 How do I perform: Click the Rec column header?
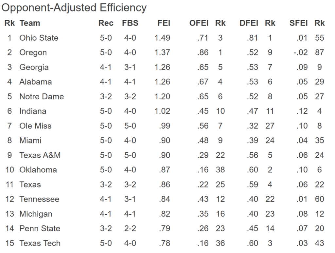pos(106,23)
